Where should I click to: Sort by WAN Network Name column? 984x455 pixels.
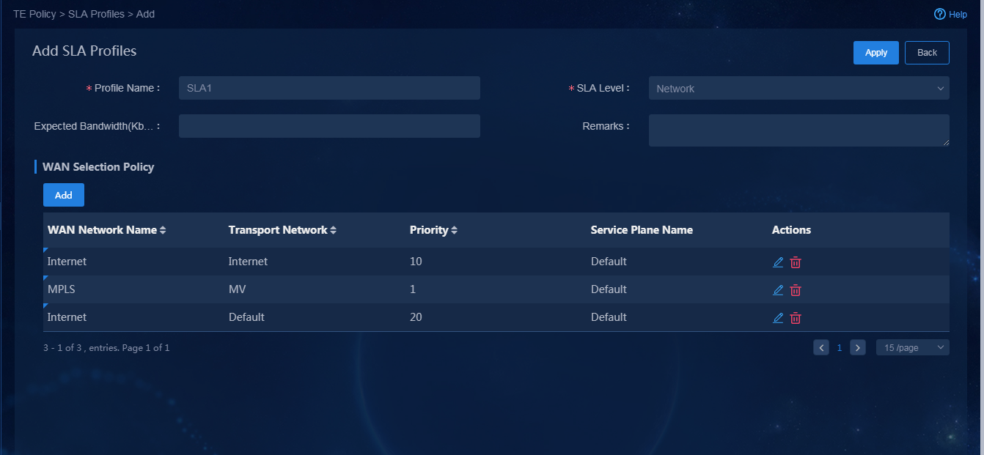click(x=163, y=230)
